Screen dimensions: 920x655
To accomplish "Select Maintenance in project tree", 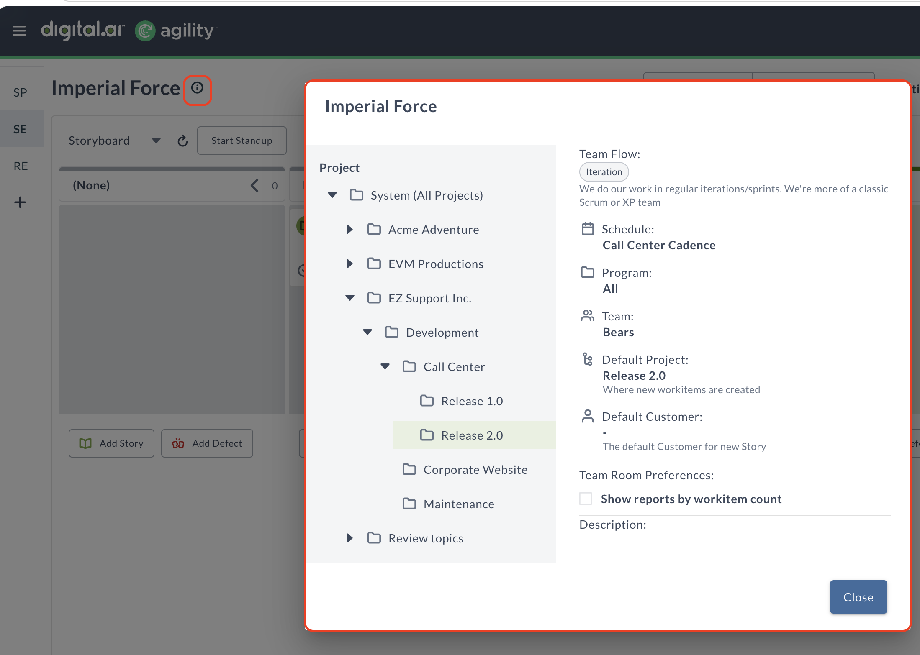I will point(459,504).
